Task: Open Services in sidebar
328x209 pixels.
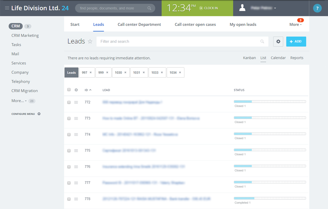Action: coord(19,63)
